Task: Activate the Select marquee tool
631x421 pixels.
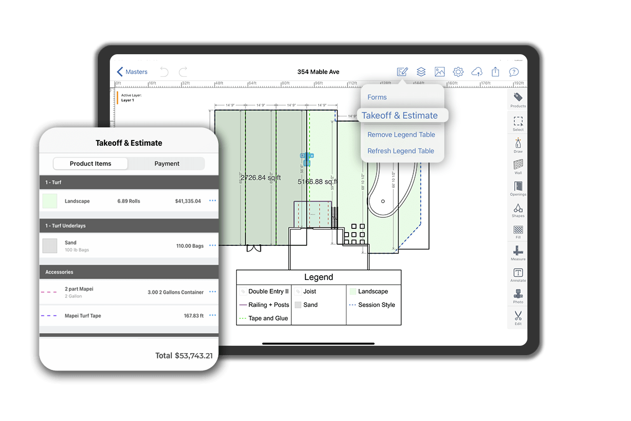Action: (x=517, y=122)
